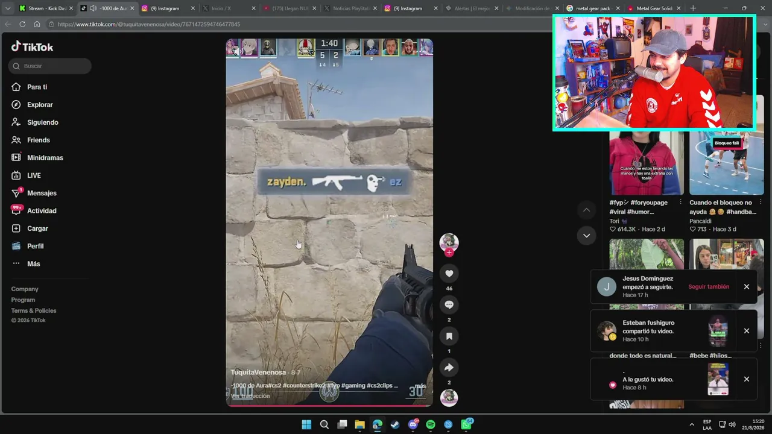Open the Terms & Policies link
The width and height of the screenshot is (772, 434).
(34, 311)
